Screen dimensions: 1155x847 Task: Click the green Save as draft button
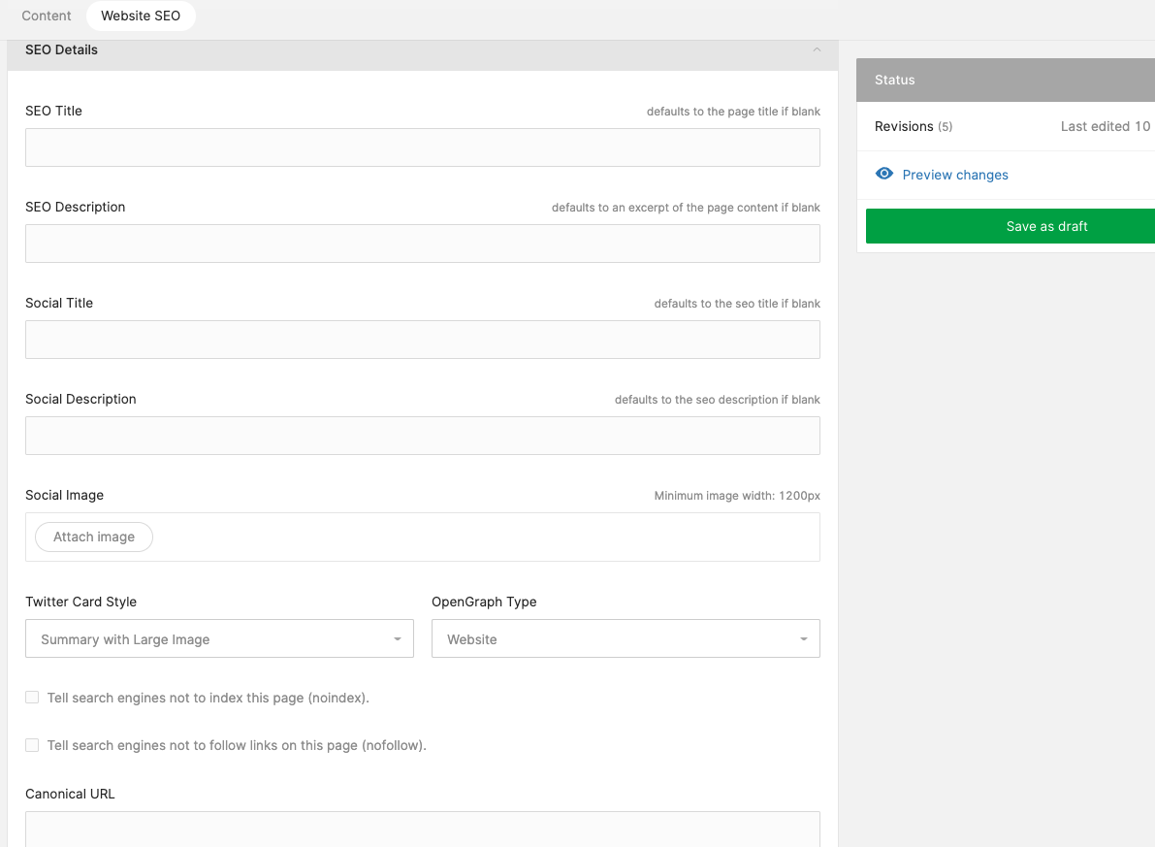1010,226
